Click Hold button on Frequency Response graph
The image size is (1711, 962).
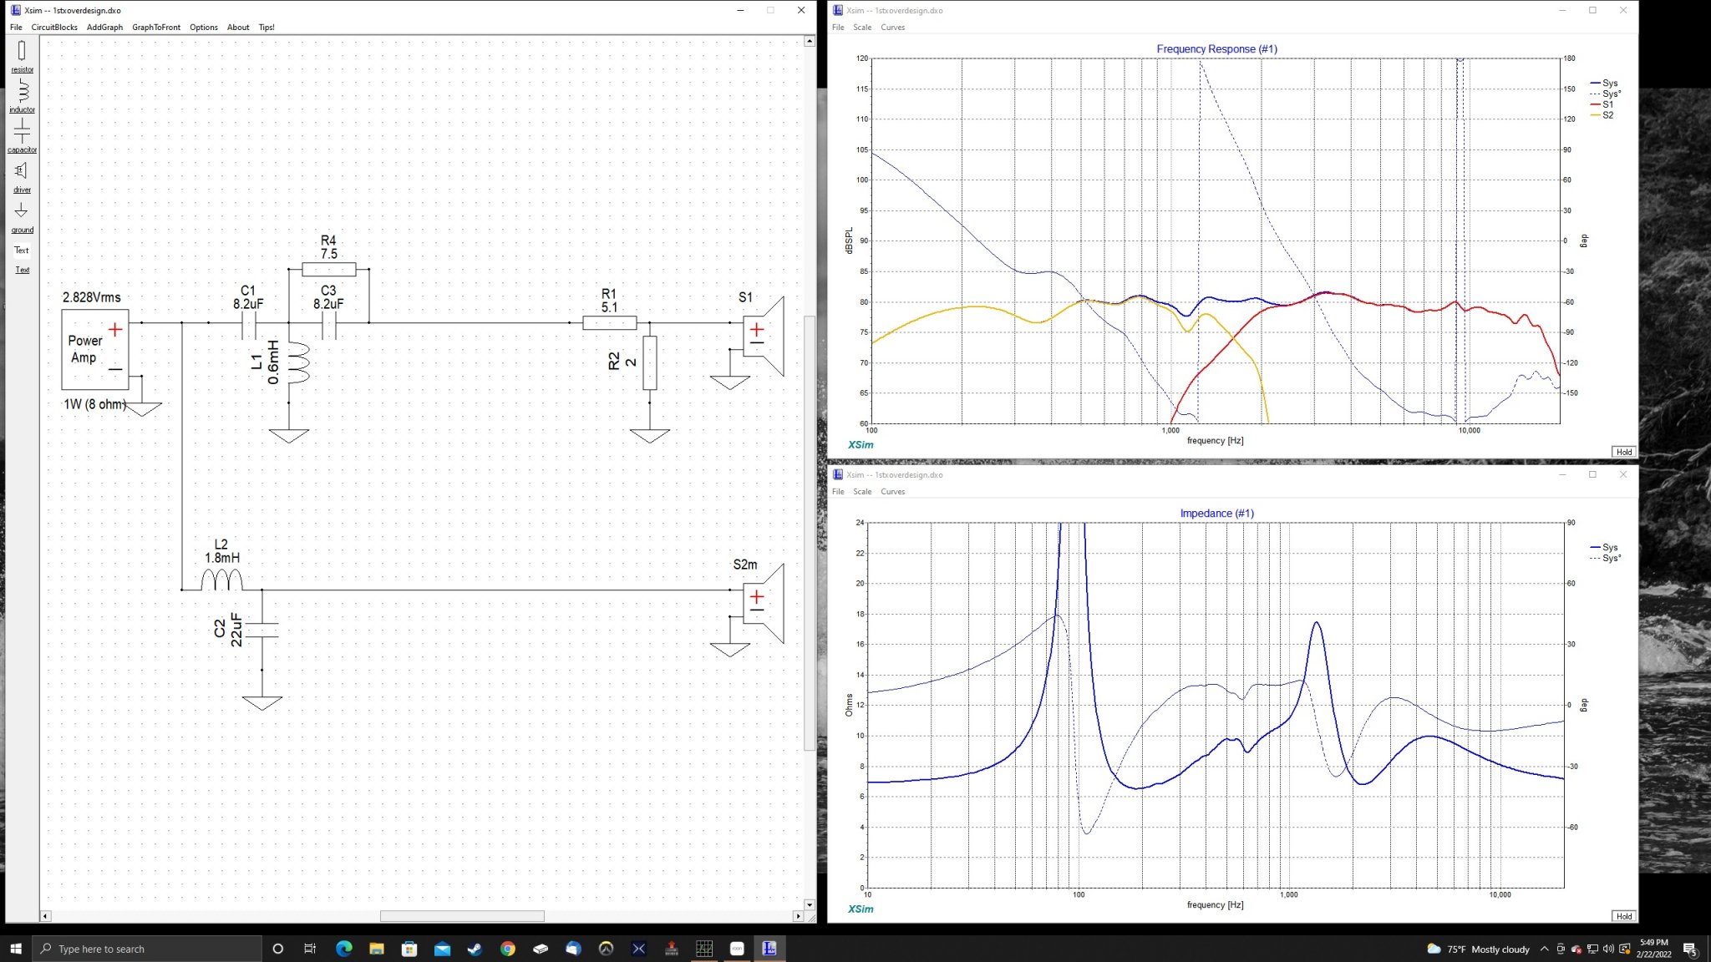pos(1623,452)
